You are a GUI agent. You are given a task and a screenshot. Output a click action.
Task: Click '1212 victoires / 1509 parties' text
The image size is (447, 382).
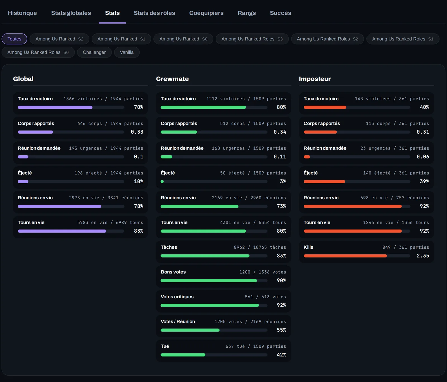point(246,99)
